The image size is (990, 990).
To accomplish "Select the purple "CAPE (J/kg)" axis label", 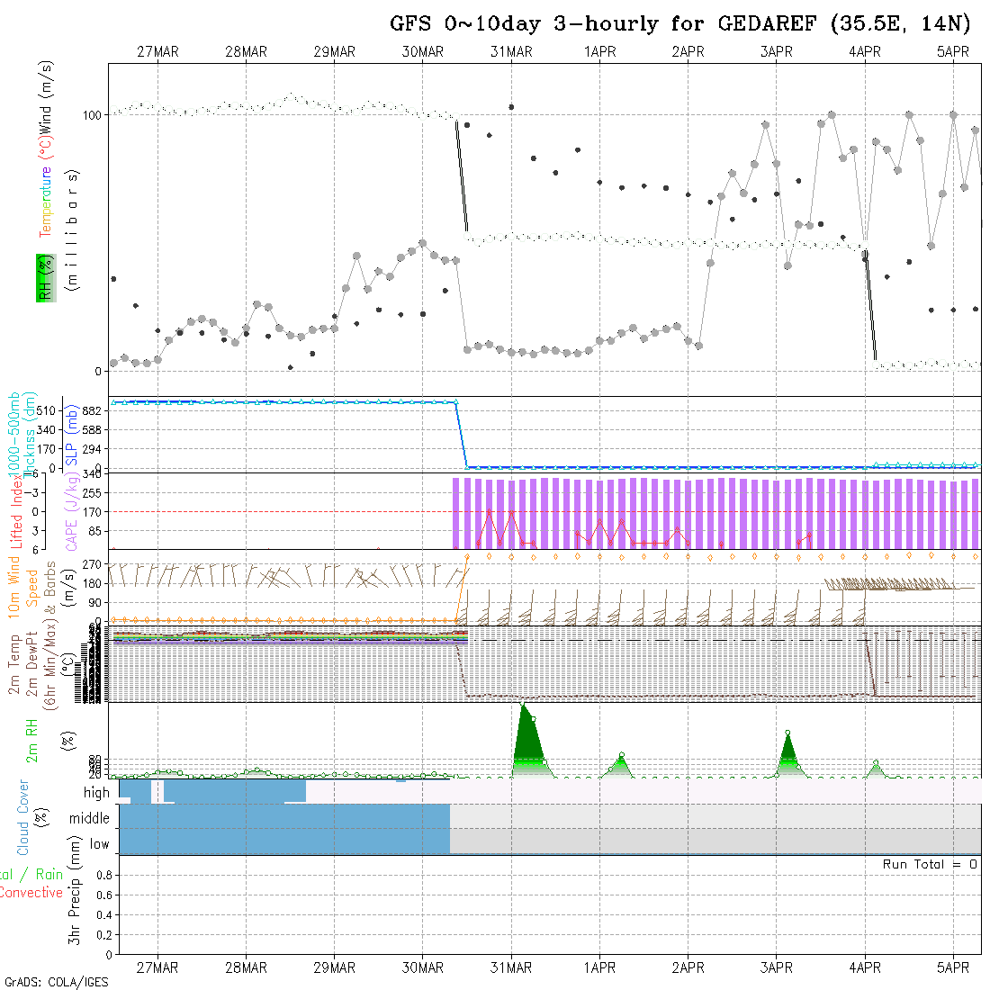I will coord(71,513).
